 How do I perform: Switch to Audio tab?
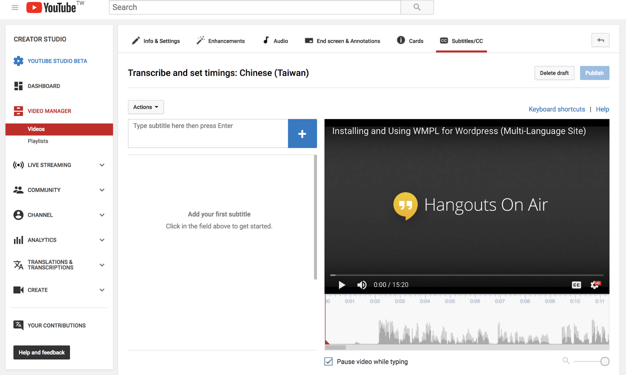(275, 41)
